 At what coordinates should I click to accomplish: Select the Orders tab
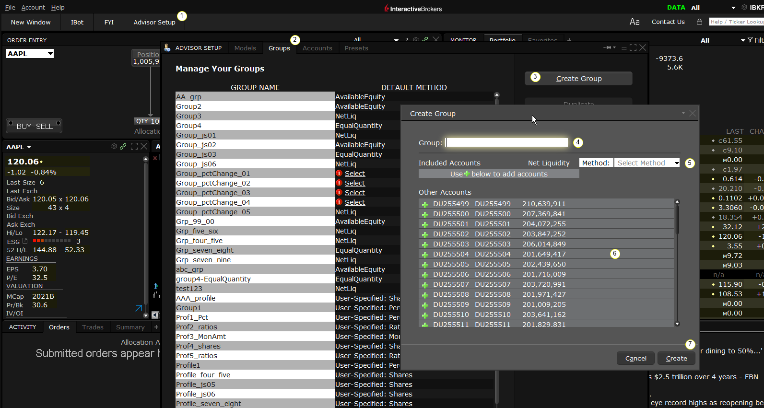pos(59,327)
